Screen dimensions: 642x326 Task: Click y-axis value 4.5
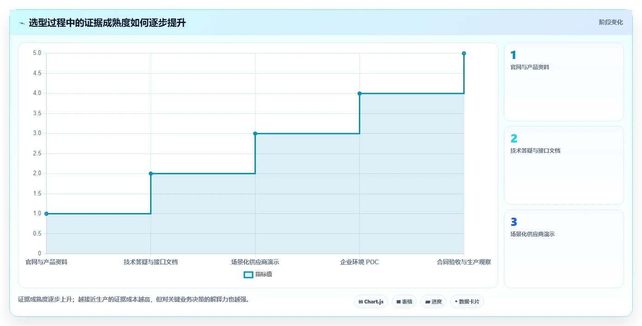37,73
